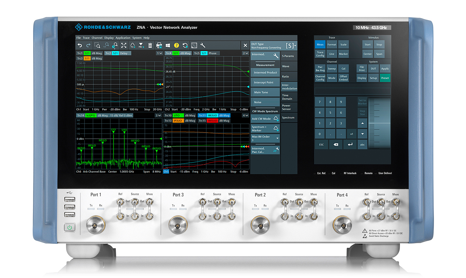
Task: Click the Windows logo toolbar icon
Action: tap(168, 46)
